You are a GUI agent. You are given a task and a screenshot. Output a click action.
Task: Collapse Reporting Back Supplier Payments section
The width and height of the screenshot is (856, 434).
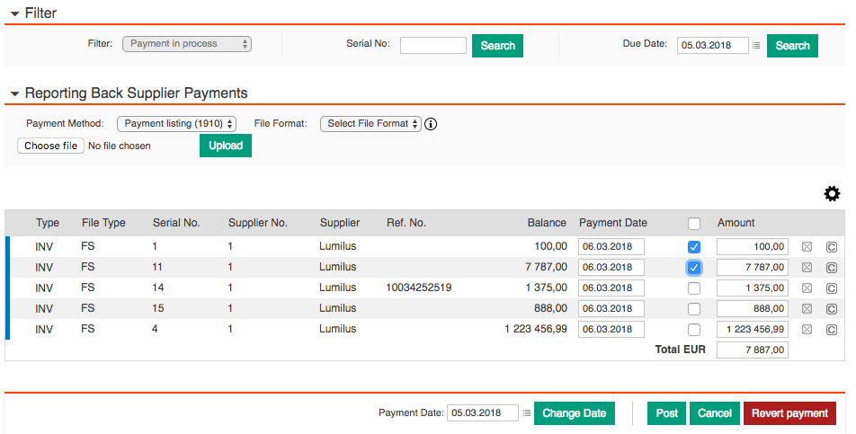[15, 93]
